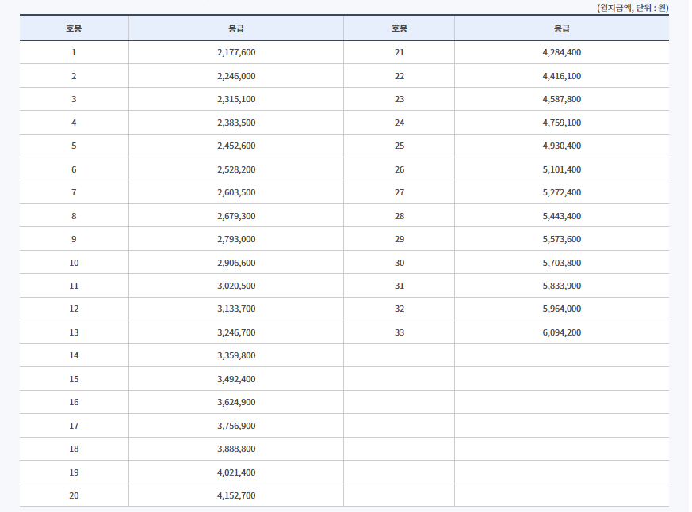Click the first 봉급 column header
This screenshot has height=512, width=692.
click(235, 28)
